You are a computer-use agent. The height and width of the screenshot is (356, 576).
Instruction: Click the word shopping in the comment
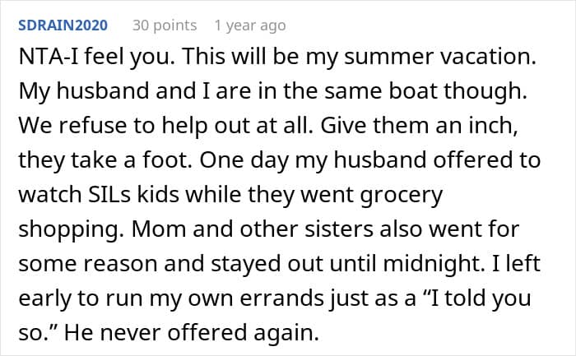coord(69,229)
